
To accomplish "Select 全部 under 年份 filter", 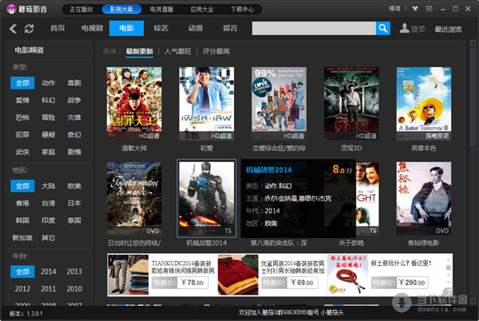I will [x=22, y=271].
